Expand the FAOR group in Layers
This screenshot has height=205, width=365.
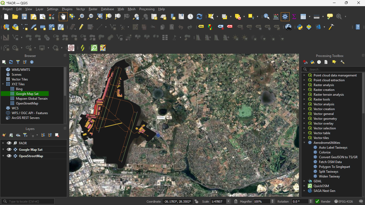[3, 143]
